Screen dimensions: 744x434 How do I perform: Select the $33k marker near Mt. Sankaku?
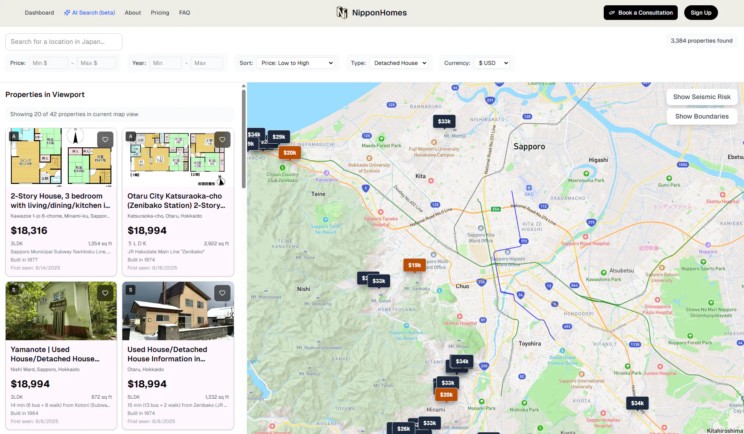pyautogui.click(x=379, y=281)
